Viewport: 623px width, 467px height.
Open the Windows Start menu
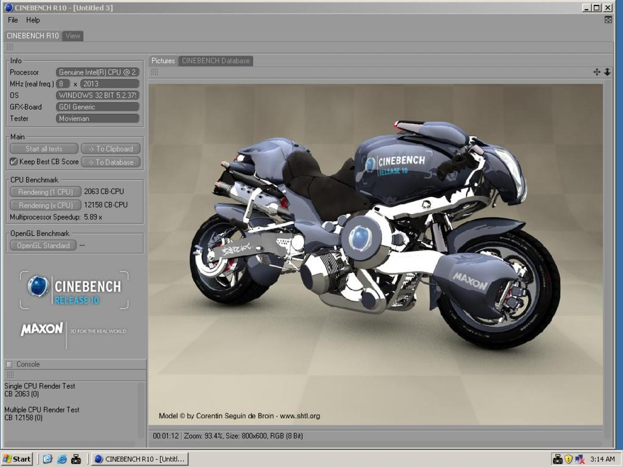17,459
